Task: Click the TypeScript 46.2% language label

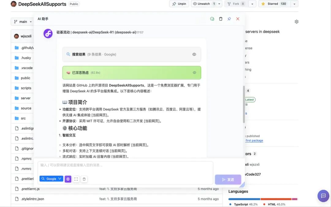Action: [244, 204]
